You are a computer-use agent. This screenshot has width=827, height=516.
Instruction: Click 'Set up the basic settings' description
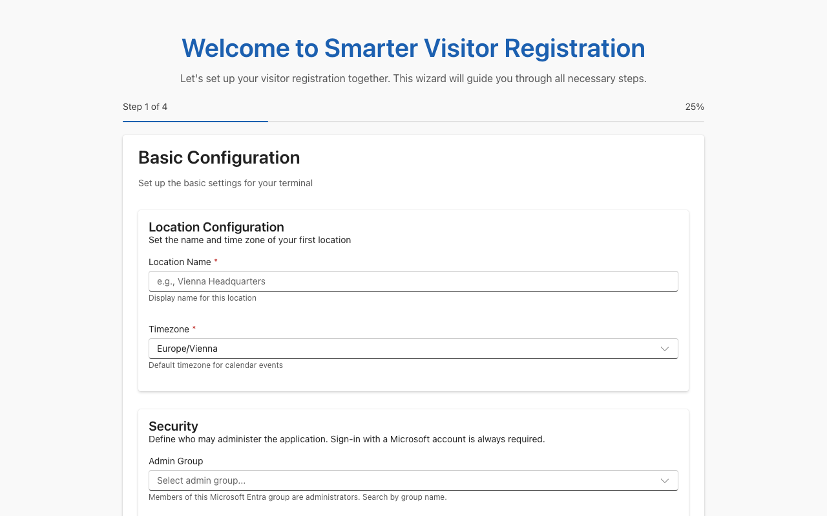coord(225,183)
